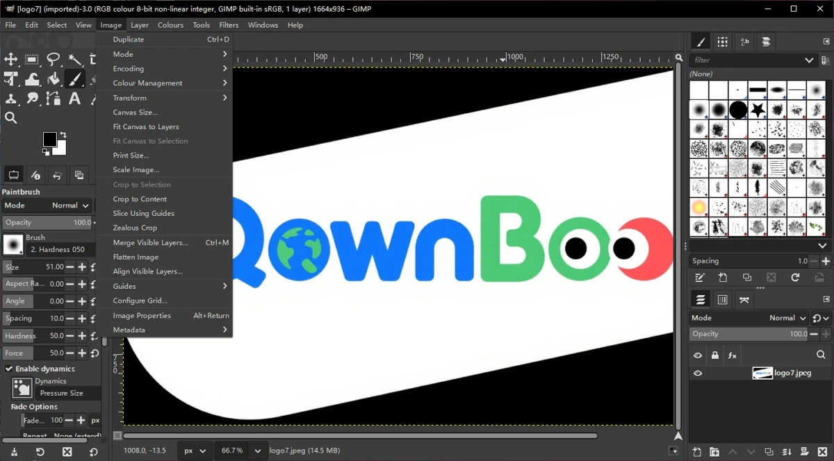Expand the Mode submenu
Screen dimensions: 834x461
pyautogui.click(x=165, y=54)
